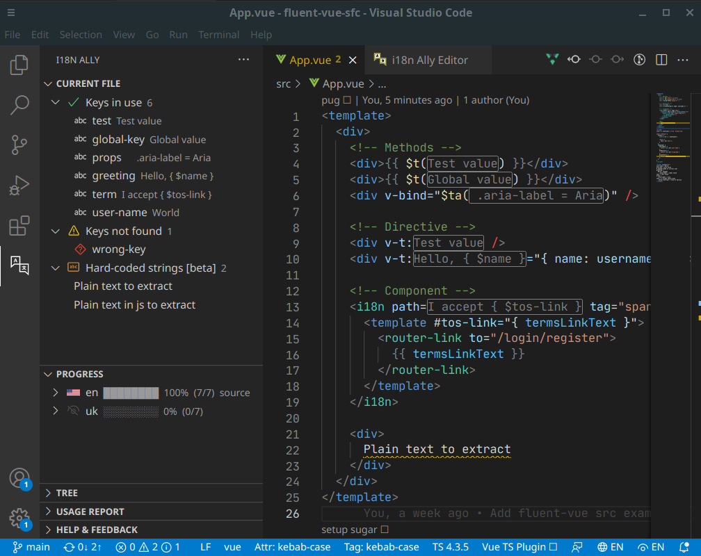Click the en locale progress bar
This screenshot has height=556, width=701.
pos(131,393)
